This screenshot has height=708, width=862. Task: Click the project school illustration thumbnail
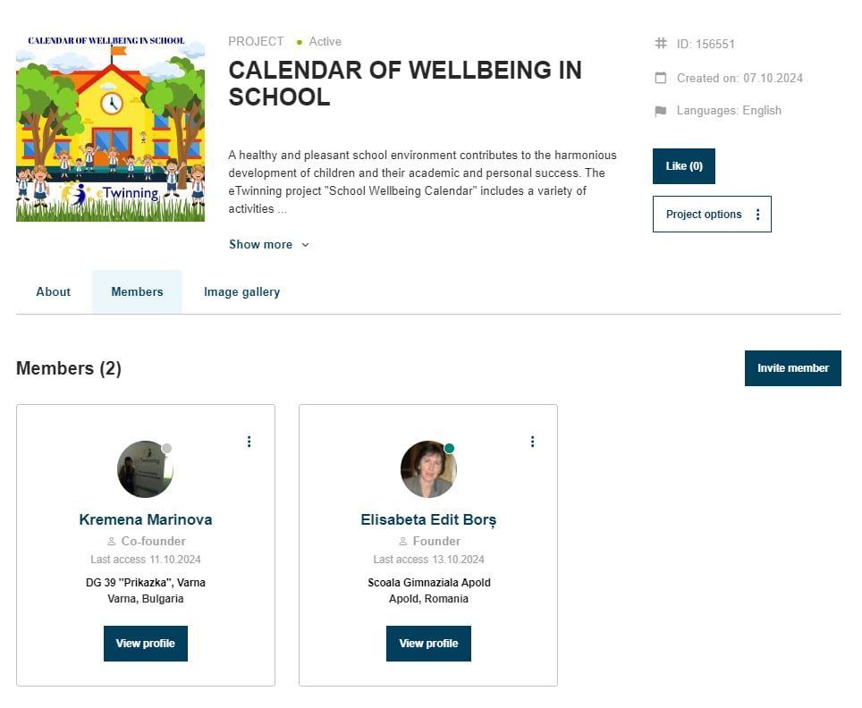111,129
